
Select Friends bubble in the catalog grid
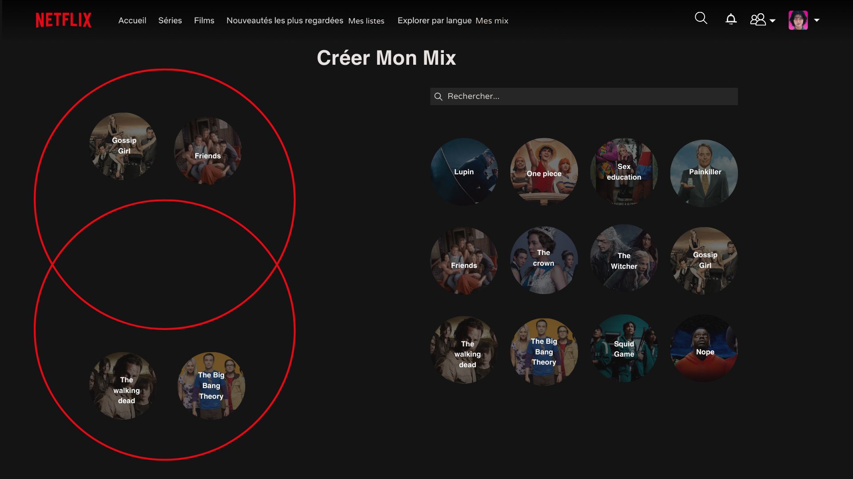click(x=464, y=261)
